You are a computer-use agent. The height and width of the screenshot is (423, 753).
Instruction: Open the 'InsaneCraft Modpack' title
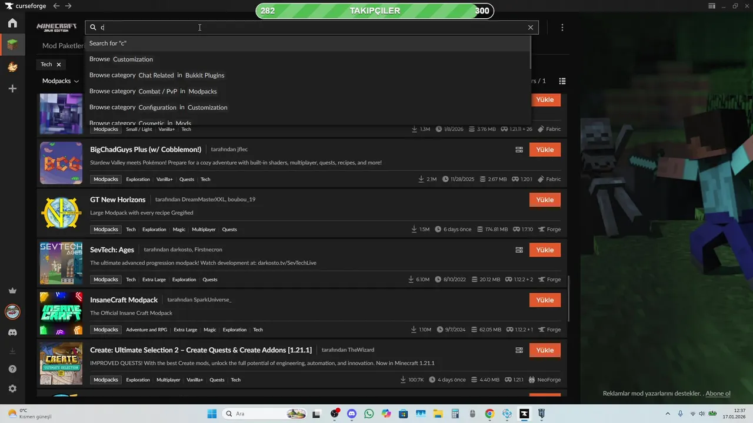coord(124,300)
